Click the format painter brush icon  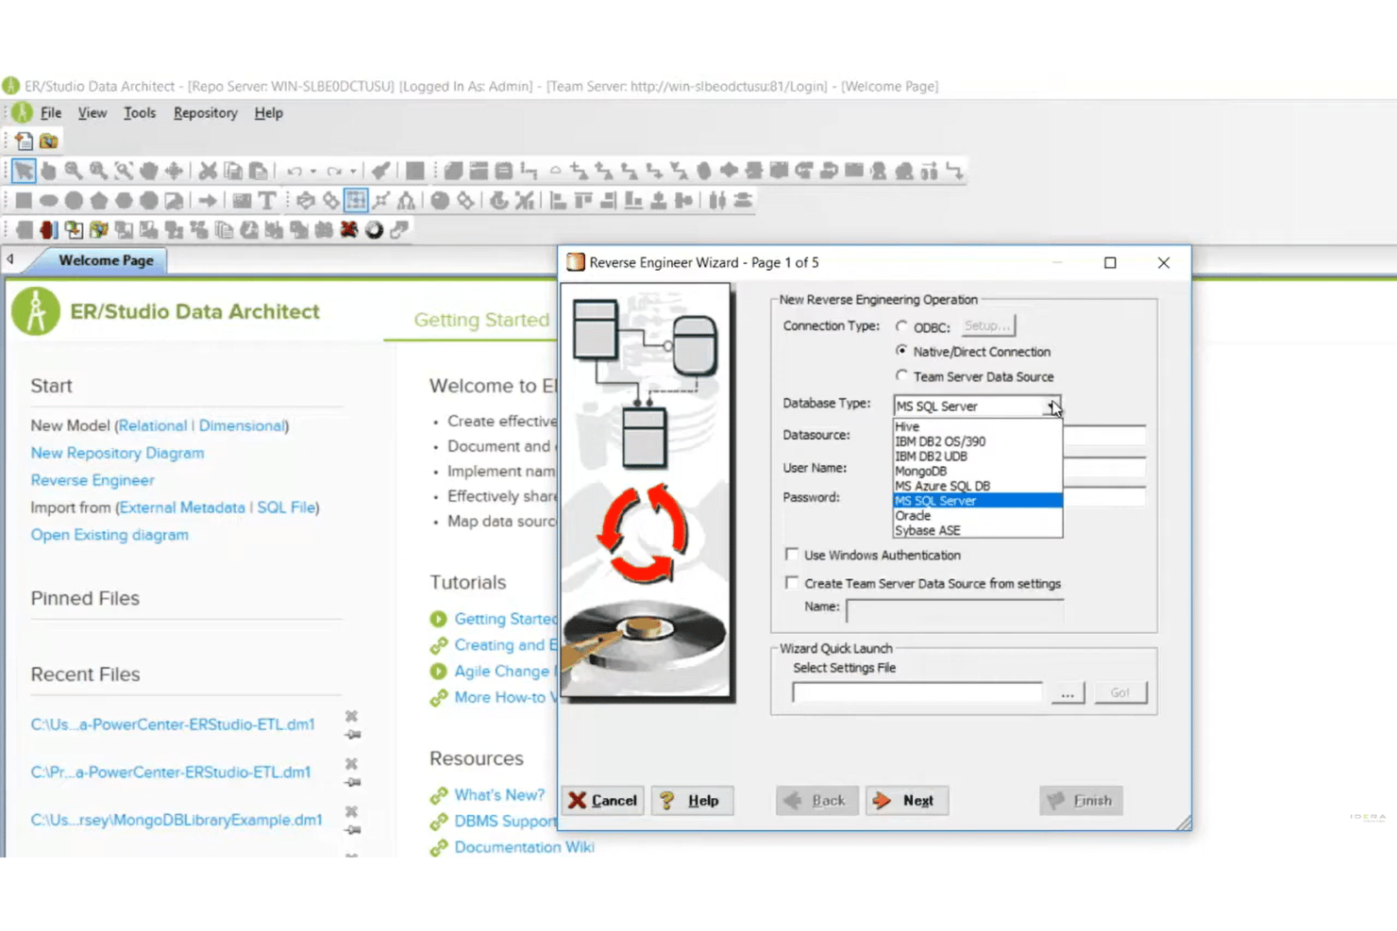point(380,171)
